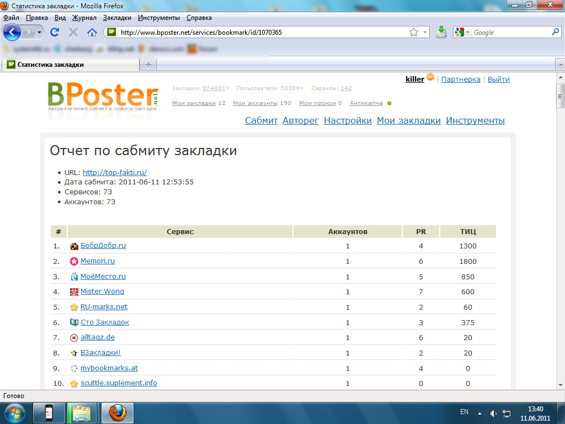Open Windows Explorer from the taskbar
Image resolution: width=565 pixels, height=424 pixels.
[82, 413]
